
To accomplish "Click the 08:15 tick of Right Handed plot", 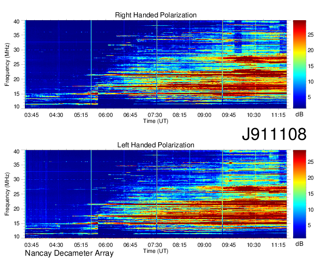I will point(180,115).
